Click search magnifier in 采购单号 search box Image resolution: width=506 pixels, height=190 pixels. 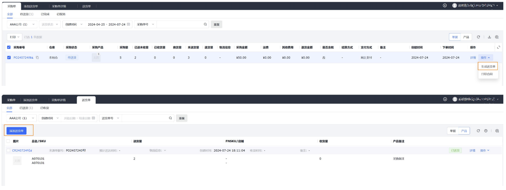205,24
